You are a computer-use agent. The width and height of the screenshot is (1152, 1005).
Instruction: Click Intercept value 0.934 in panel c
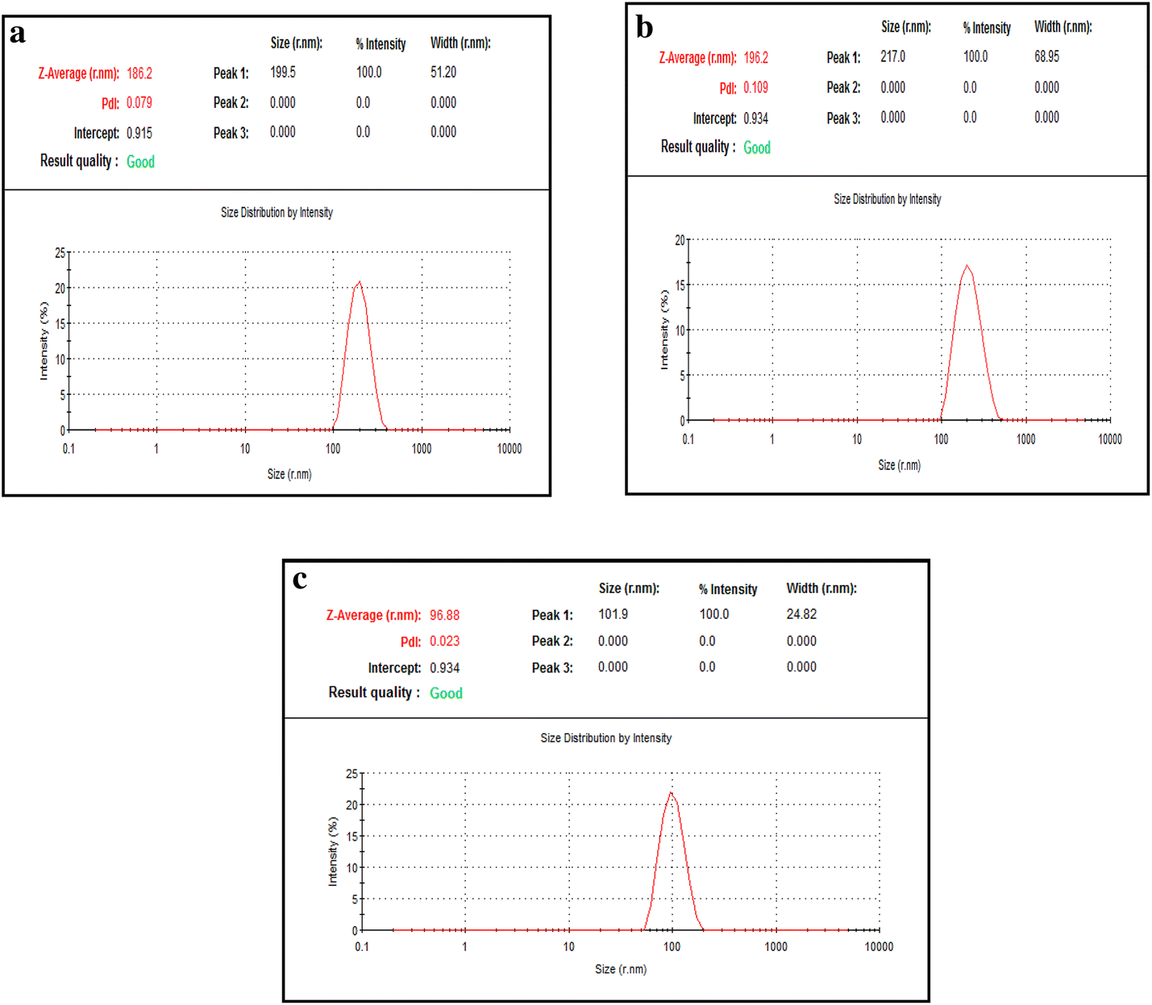tap(445, 668)
